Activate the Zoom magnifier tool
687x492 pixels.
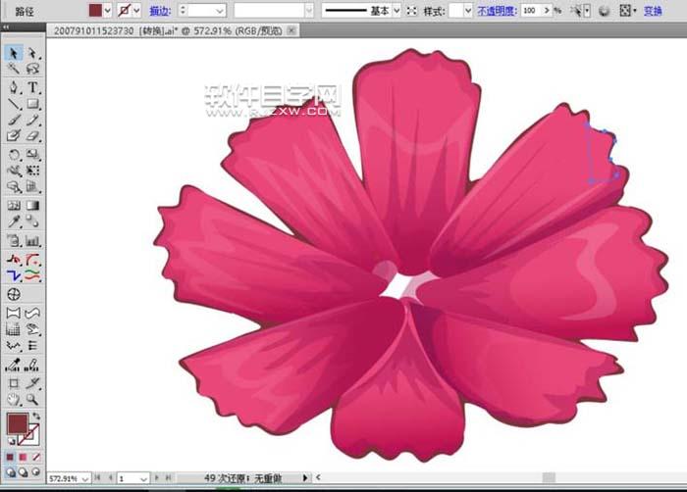tap(32, 400)
